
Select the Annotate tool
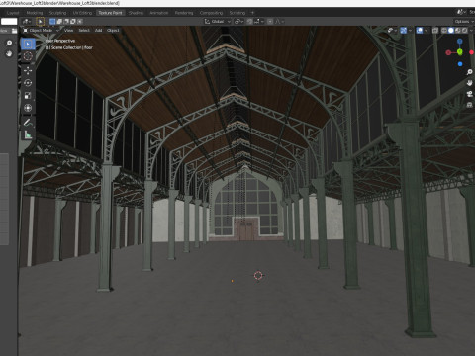(28, 123)
